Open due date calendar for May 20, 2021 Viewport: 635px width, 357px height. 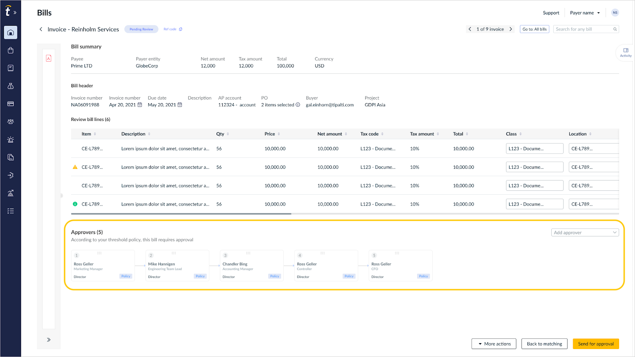pos(180,105)
